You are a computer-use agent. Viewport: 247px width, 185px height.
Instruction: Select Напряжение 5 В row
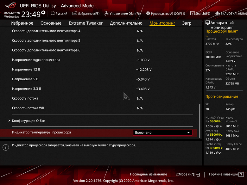point(98,79)
